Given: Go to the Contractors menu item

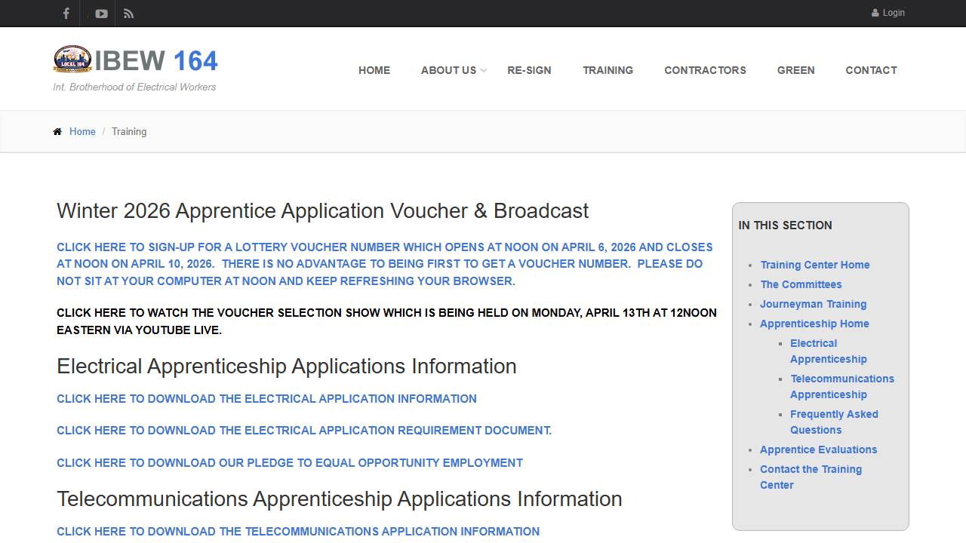Looking at the screenshot, I should 705,70.
